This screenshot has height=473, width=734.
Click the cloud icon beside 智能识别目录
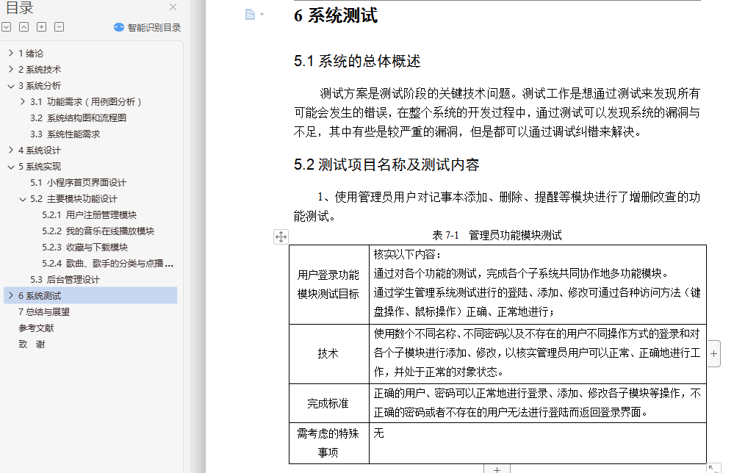pyautogui.click(x=119, y=28)
